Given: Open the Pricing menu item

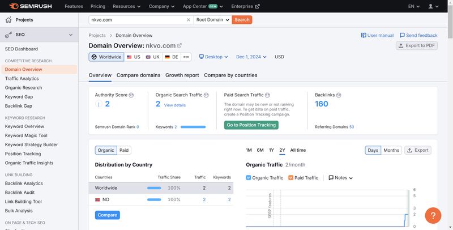Looking at the screenshot, I should coord(97,6).
